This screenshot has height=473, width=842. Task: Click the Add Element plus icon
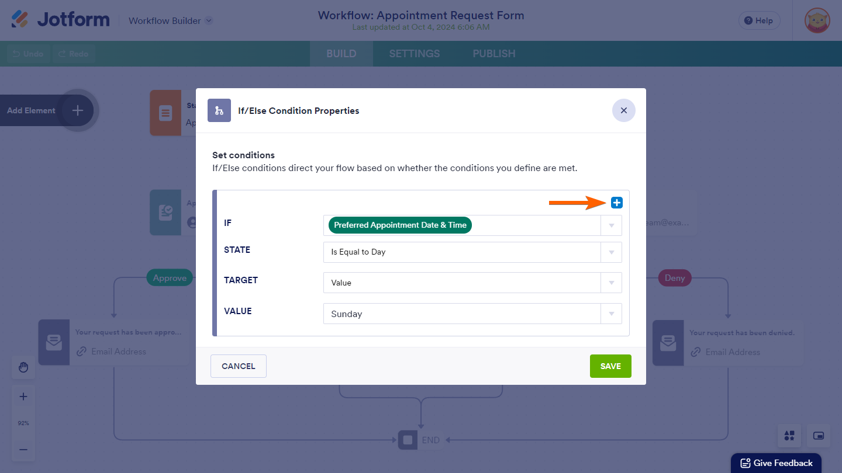click(78, 110)
